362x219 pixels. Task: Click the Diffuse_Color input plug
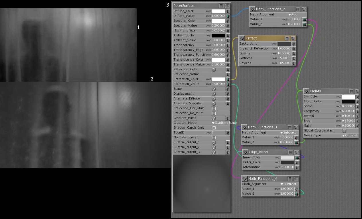click(x=228, y=11)
